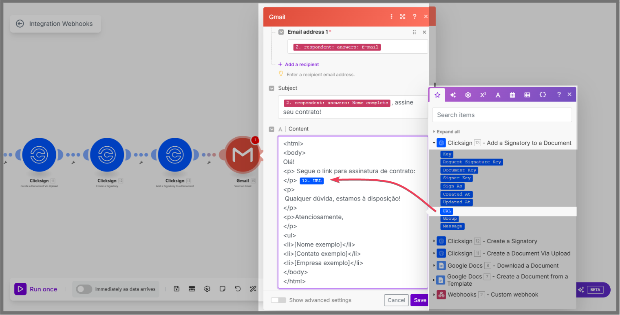Click the Subject input field
The width and height of the screenshot is (620, 315).
tap(353, 107)
